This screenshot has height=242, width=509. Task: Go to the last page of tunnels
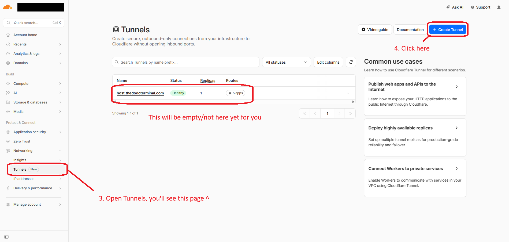350,113
